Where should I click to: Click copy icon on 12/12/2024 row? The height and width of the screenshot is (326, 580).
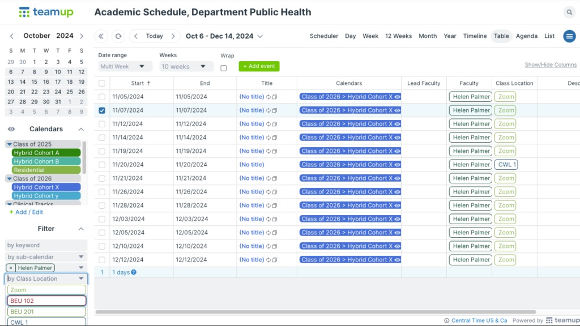click(x=275, y=260)
